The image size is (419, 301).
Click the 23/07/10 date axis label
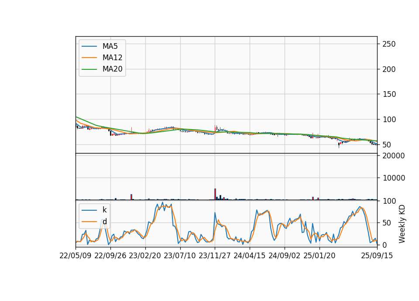(179, 256)
